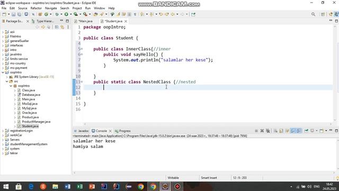Fold the InnerClass code block at line 5

82,49
